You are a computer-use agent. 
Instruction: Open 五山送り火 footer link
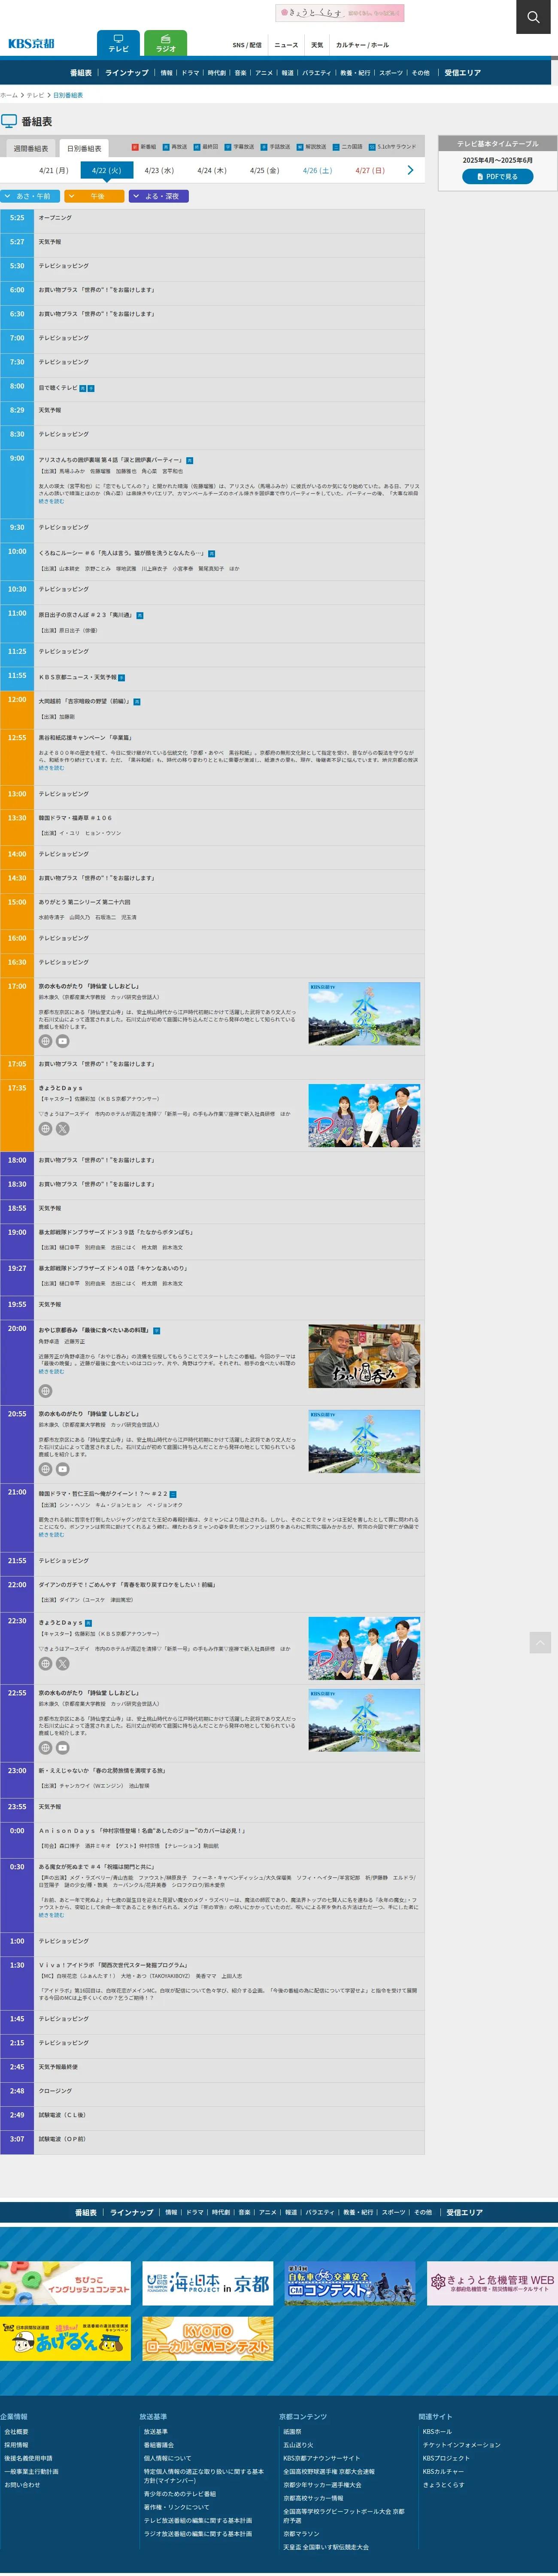click(x=298, y=2444)
